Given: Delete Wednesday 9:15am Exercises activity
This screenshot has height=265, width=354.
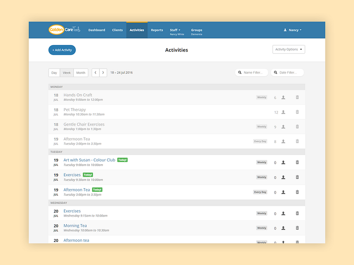Looking at the screenshot, I should point(297,213).
